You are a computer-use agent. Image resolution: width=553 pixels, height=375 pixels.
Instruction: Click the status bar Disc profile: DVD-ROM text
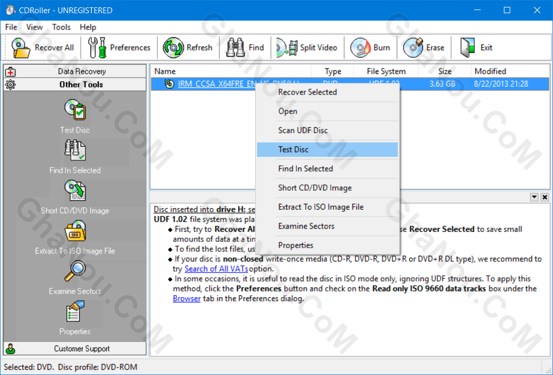point(98,367)
